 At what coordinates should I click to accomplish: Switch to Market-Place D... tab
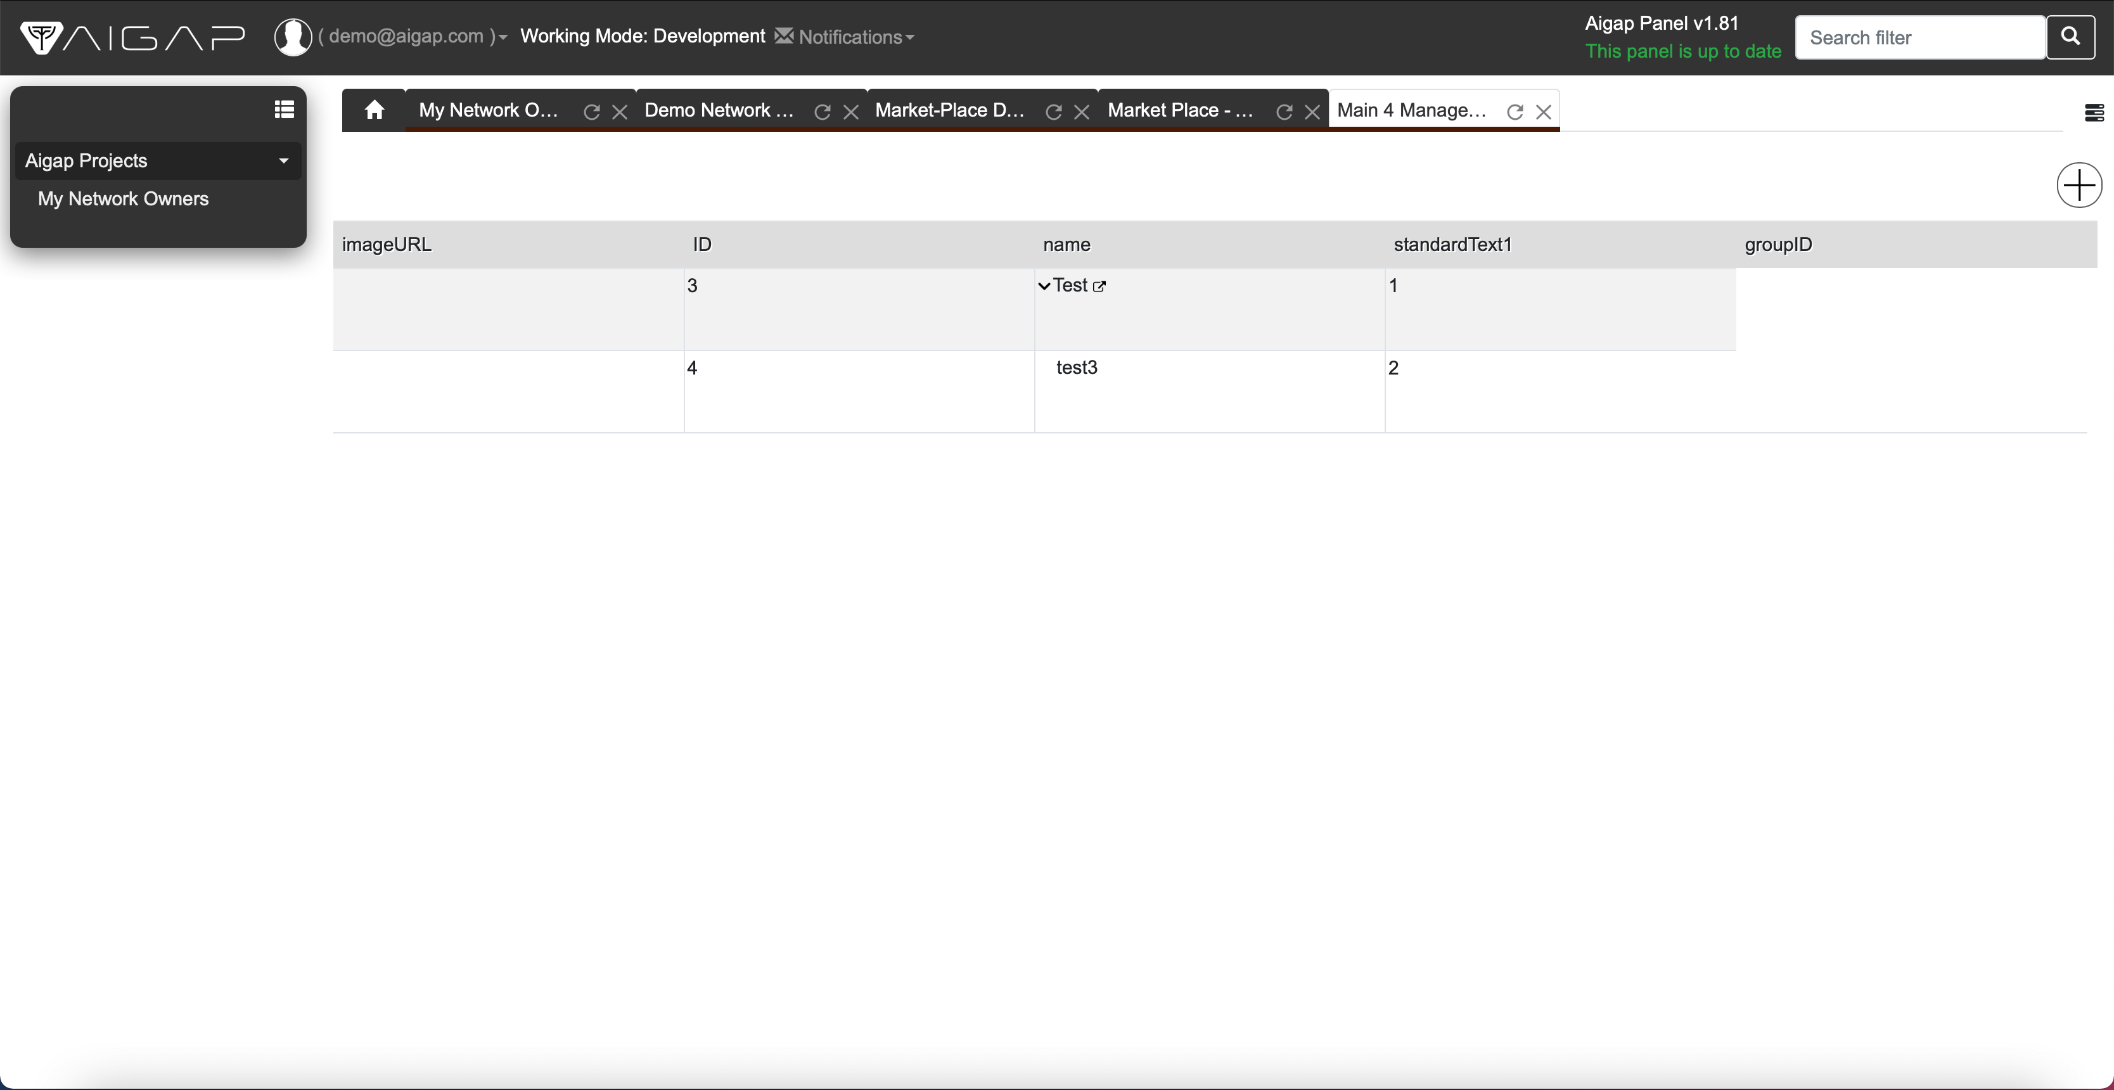point(949,110)
